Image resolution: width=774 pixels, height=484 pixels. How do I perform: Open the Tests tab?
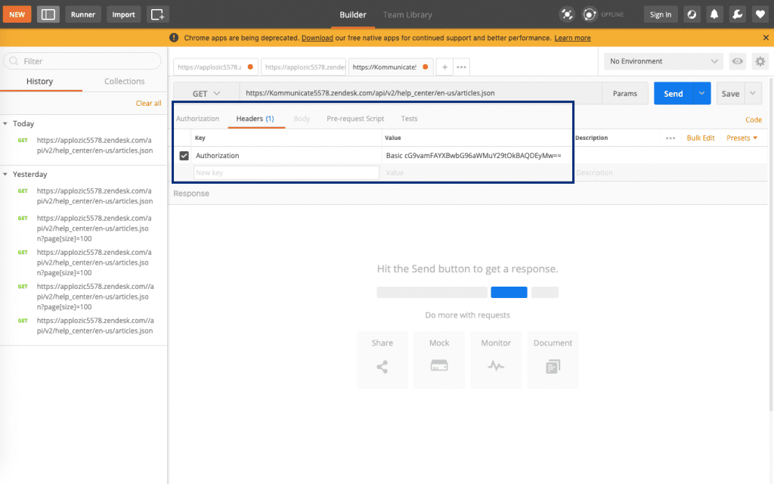(409, 119)
